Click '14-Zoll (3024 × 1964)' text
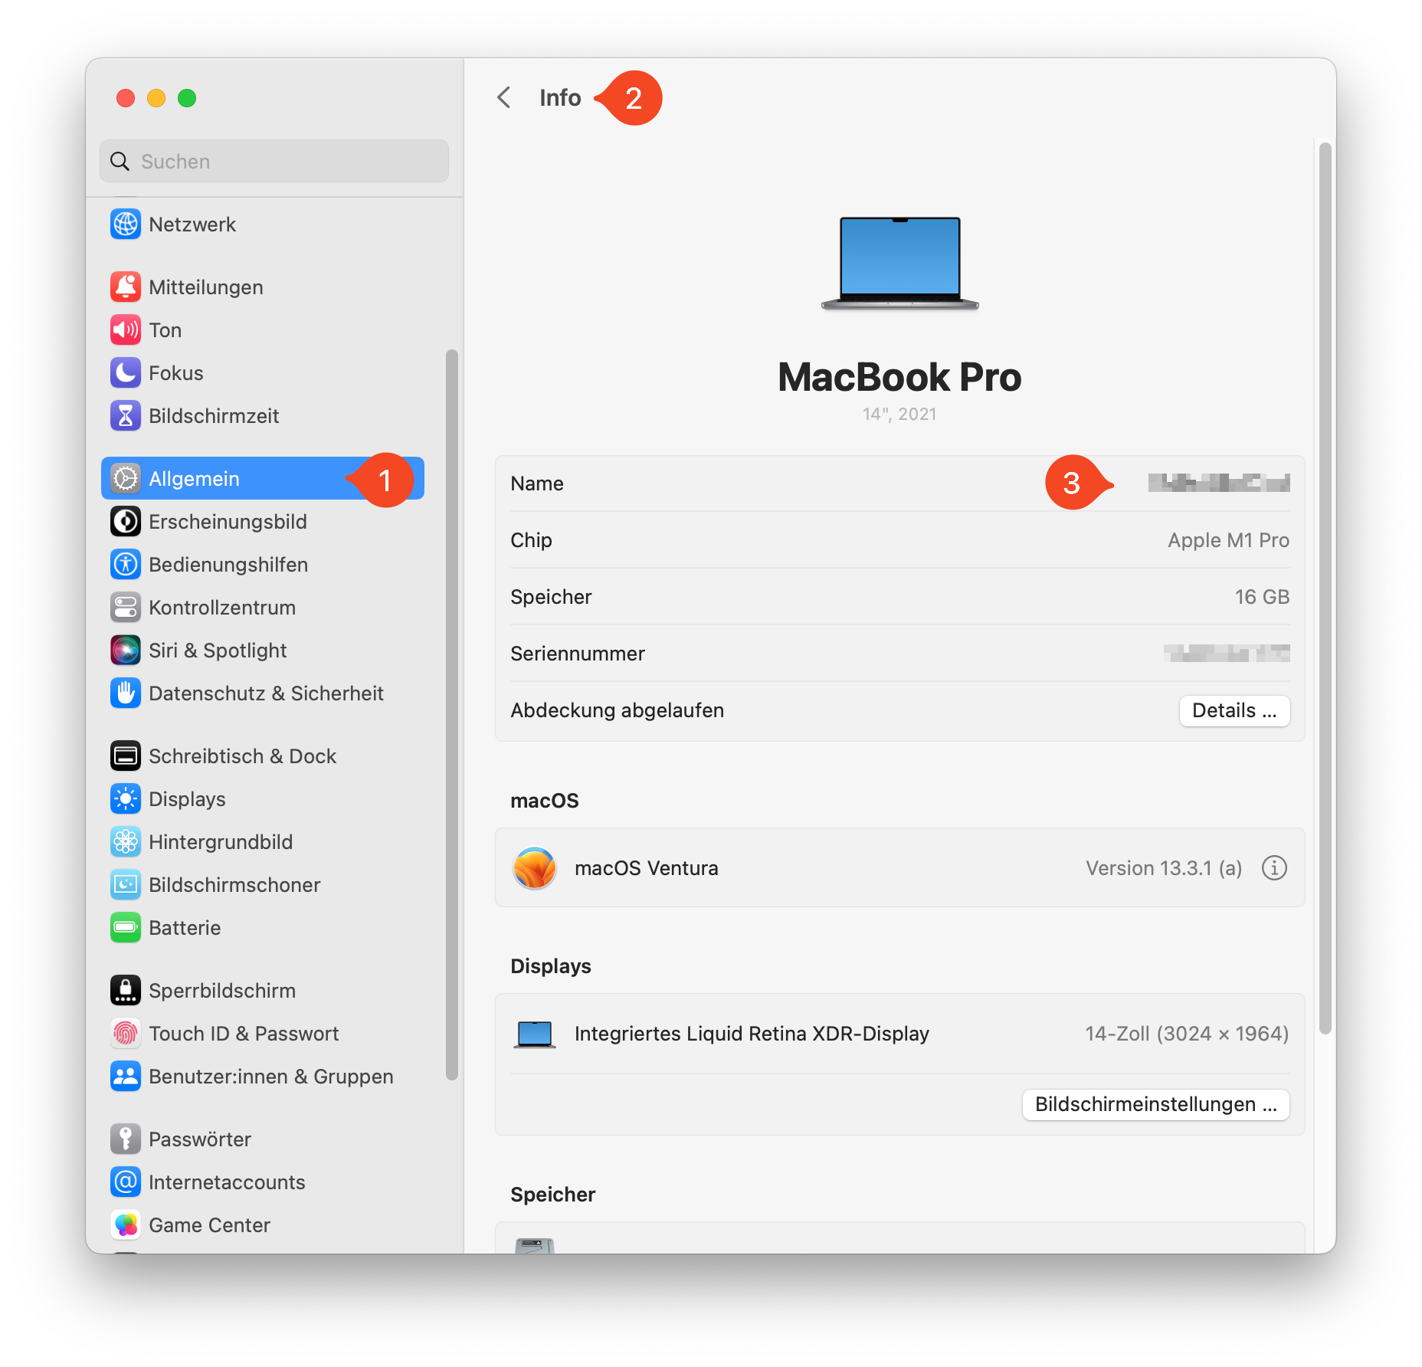Viewport: 1422px width, 1367px height. pyautogui.click(x=1187, y=1034)
